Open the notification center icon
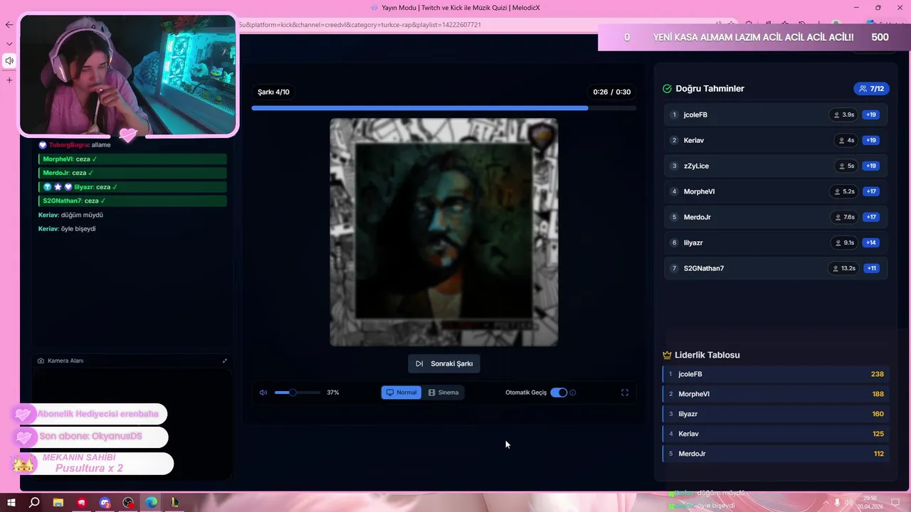This screenshot has height=512, width=911. pos(895,503)
